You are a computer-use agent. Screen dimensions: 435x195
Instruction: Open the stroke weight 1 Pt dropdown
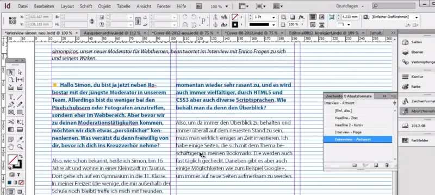coord(274,17)
